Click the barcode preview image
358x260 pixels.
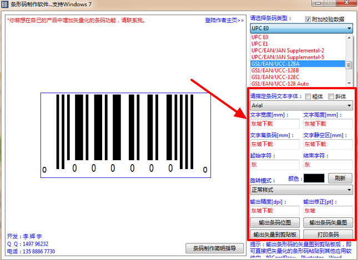[x=125, y=135]
